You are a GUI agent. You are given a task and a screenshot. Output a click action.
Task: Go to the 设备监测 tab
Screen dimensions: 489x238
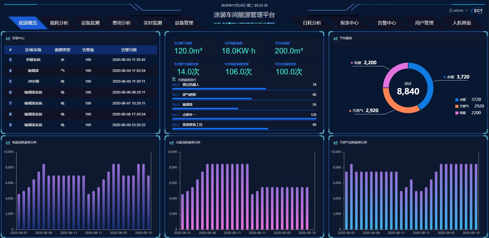[x=90, y=23]
